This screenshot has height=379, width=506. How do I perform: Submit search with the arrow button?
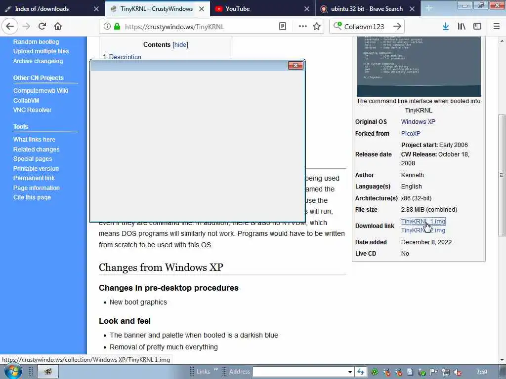[x=397, y=27]
